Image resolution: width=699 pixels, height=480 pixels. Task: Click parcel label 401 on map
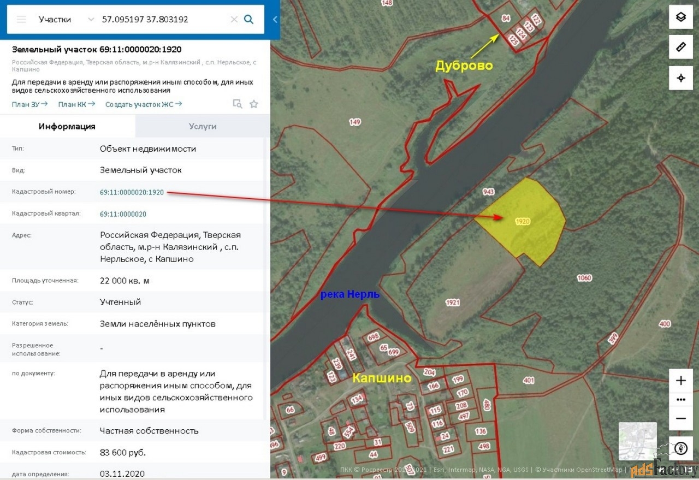pos(528,380)
